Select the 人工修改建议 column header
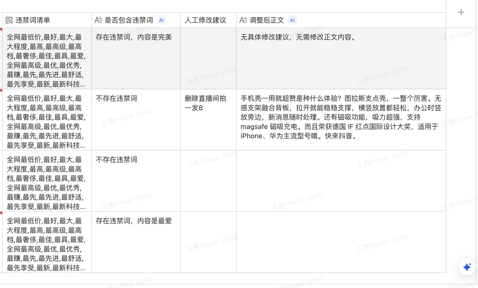 point(205,20)
